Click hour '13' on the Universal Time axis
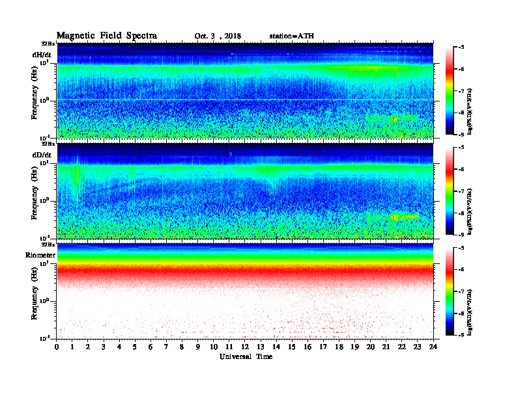Viewport: 516px width, 398px height. click(261, 347)
